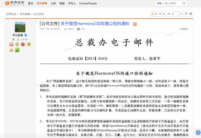Click the 签发人：徐直军 text
This screenshot has height=138, width=201.
point(147,58)
